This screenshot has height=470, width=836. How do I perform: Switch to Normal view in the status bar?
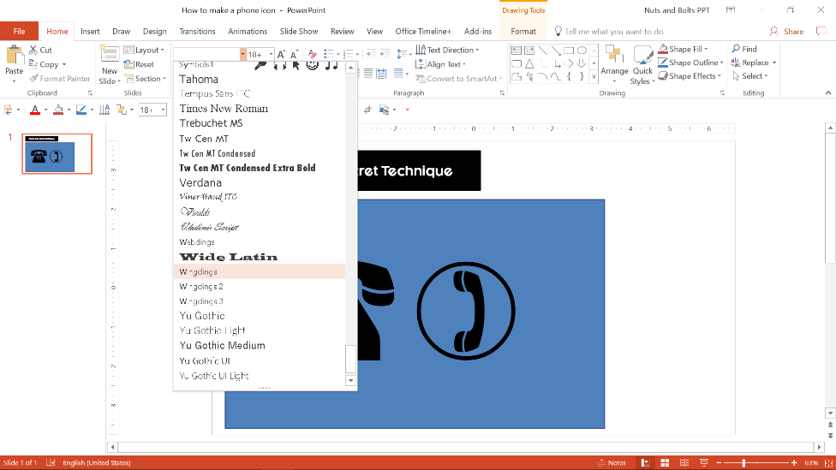coord(645,462)
